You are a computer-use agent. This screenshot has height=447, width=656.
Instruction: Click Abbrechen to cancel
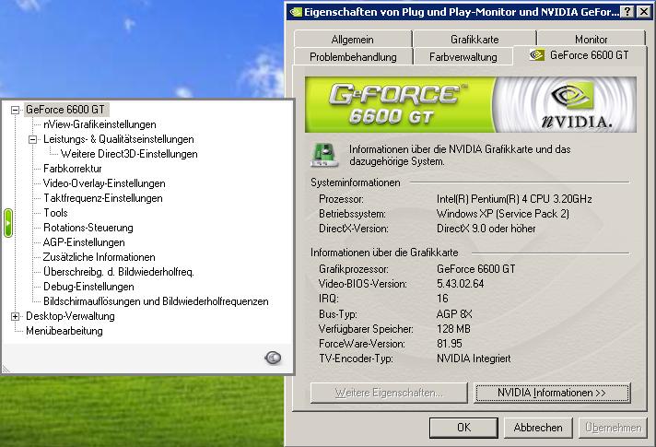pos(538,428)
